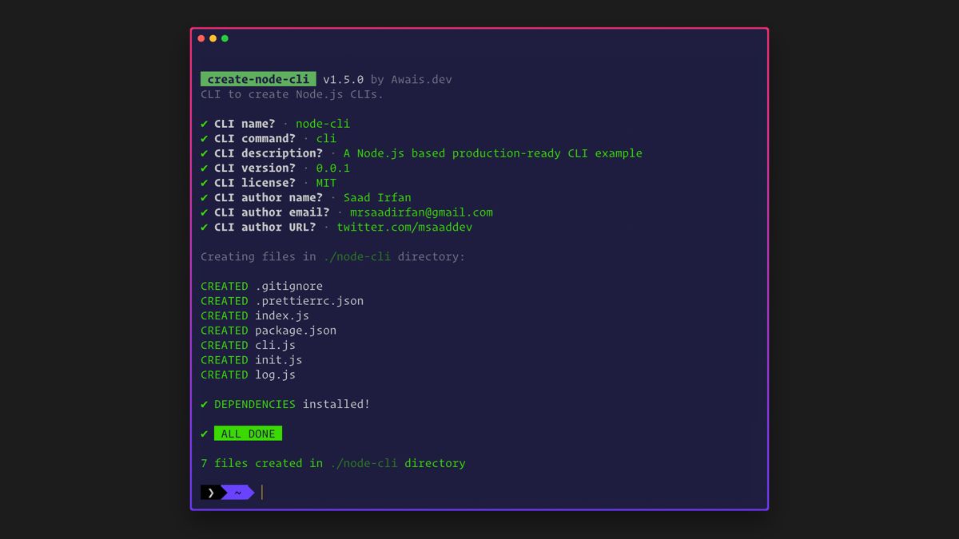The image size is (959, 539).
Task: Click the purple tilde home directory segment
Action: click(237, 493)
